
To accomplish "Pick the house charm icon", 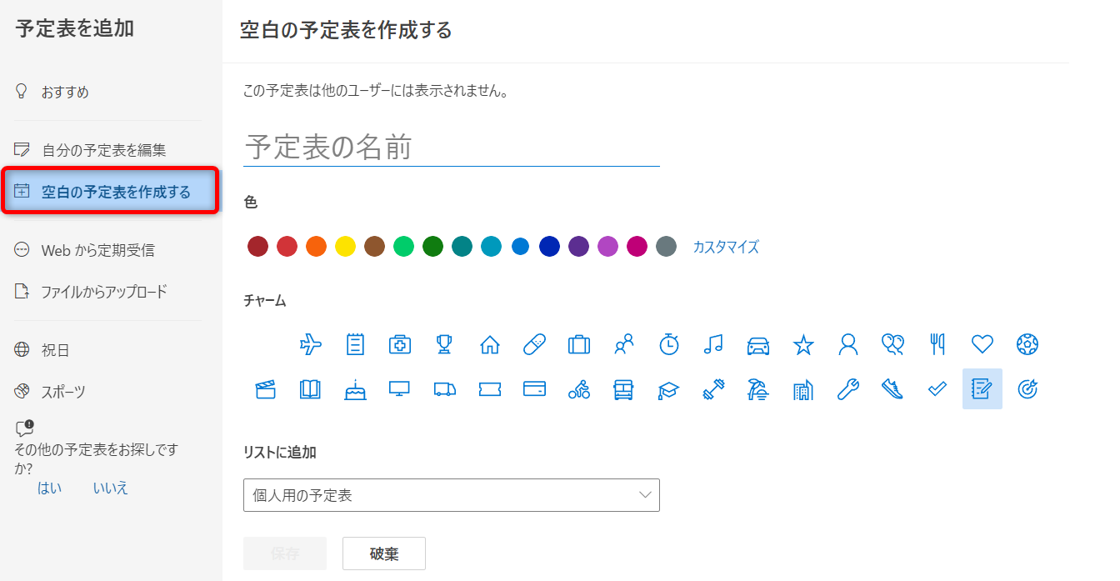I will [x=490, y=344].
